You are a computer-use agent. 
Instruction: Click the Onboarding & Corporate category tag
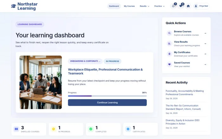point(85,61)
